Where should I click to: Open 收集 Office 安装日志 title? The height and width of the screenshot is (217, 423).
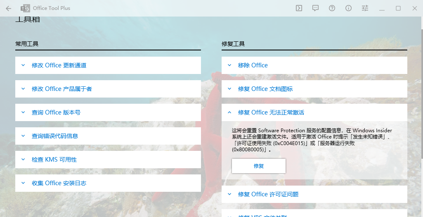(59, 183)
